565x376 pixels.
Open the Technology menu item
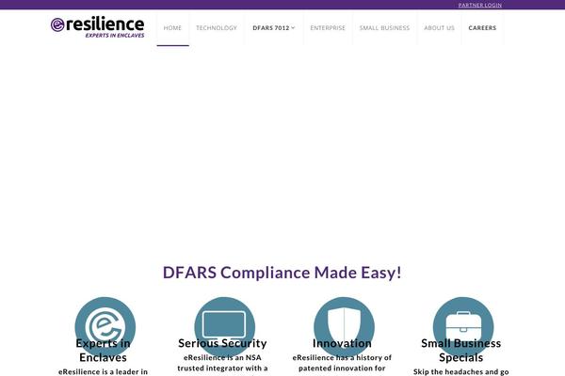(x=217, y=27)
